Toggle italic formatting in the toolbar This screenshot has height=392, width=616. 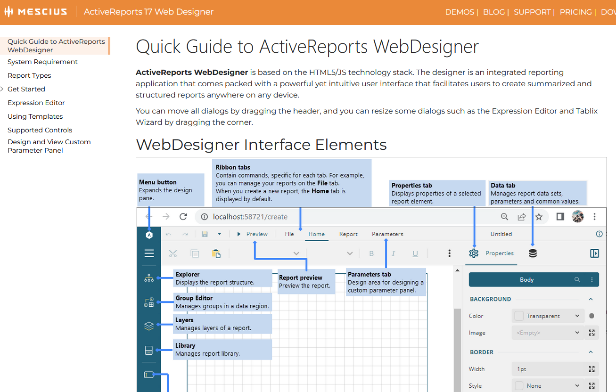tap(393, 253)
